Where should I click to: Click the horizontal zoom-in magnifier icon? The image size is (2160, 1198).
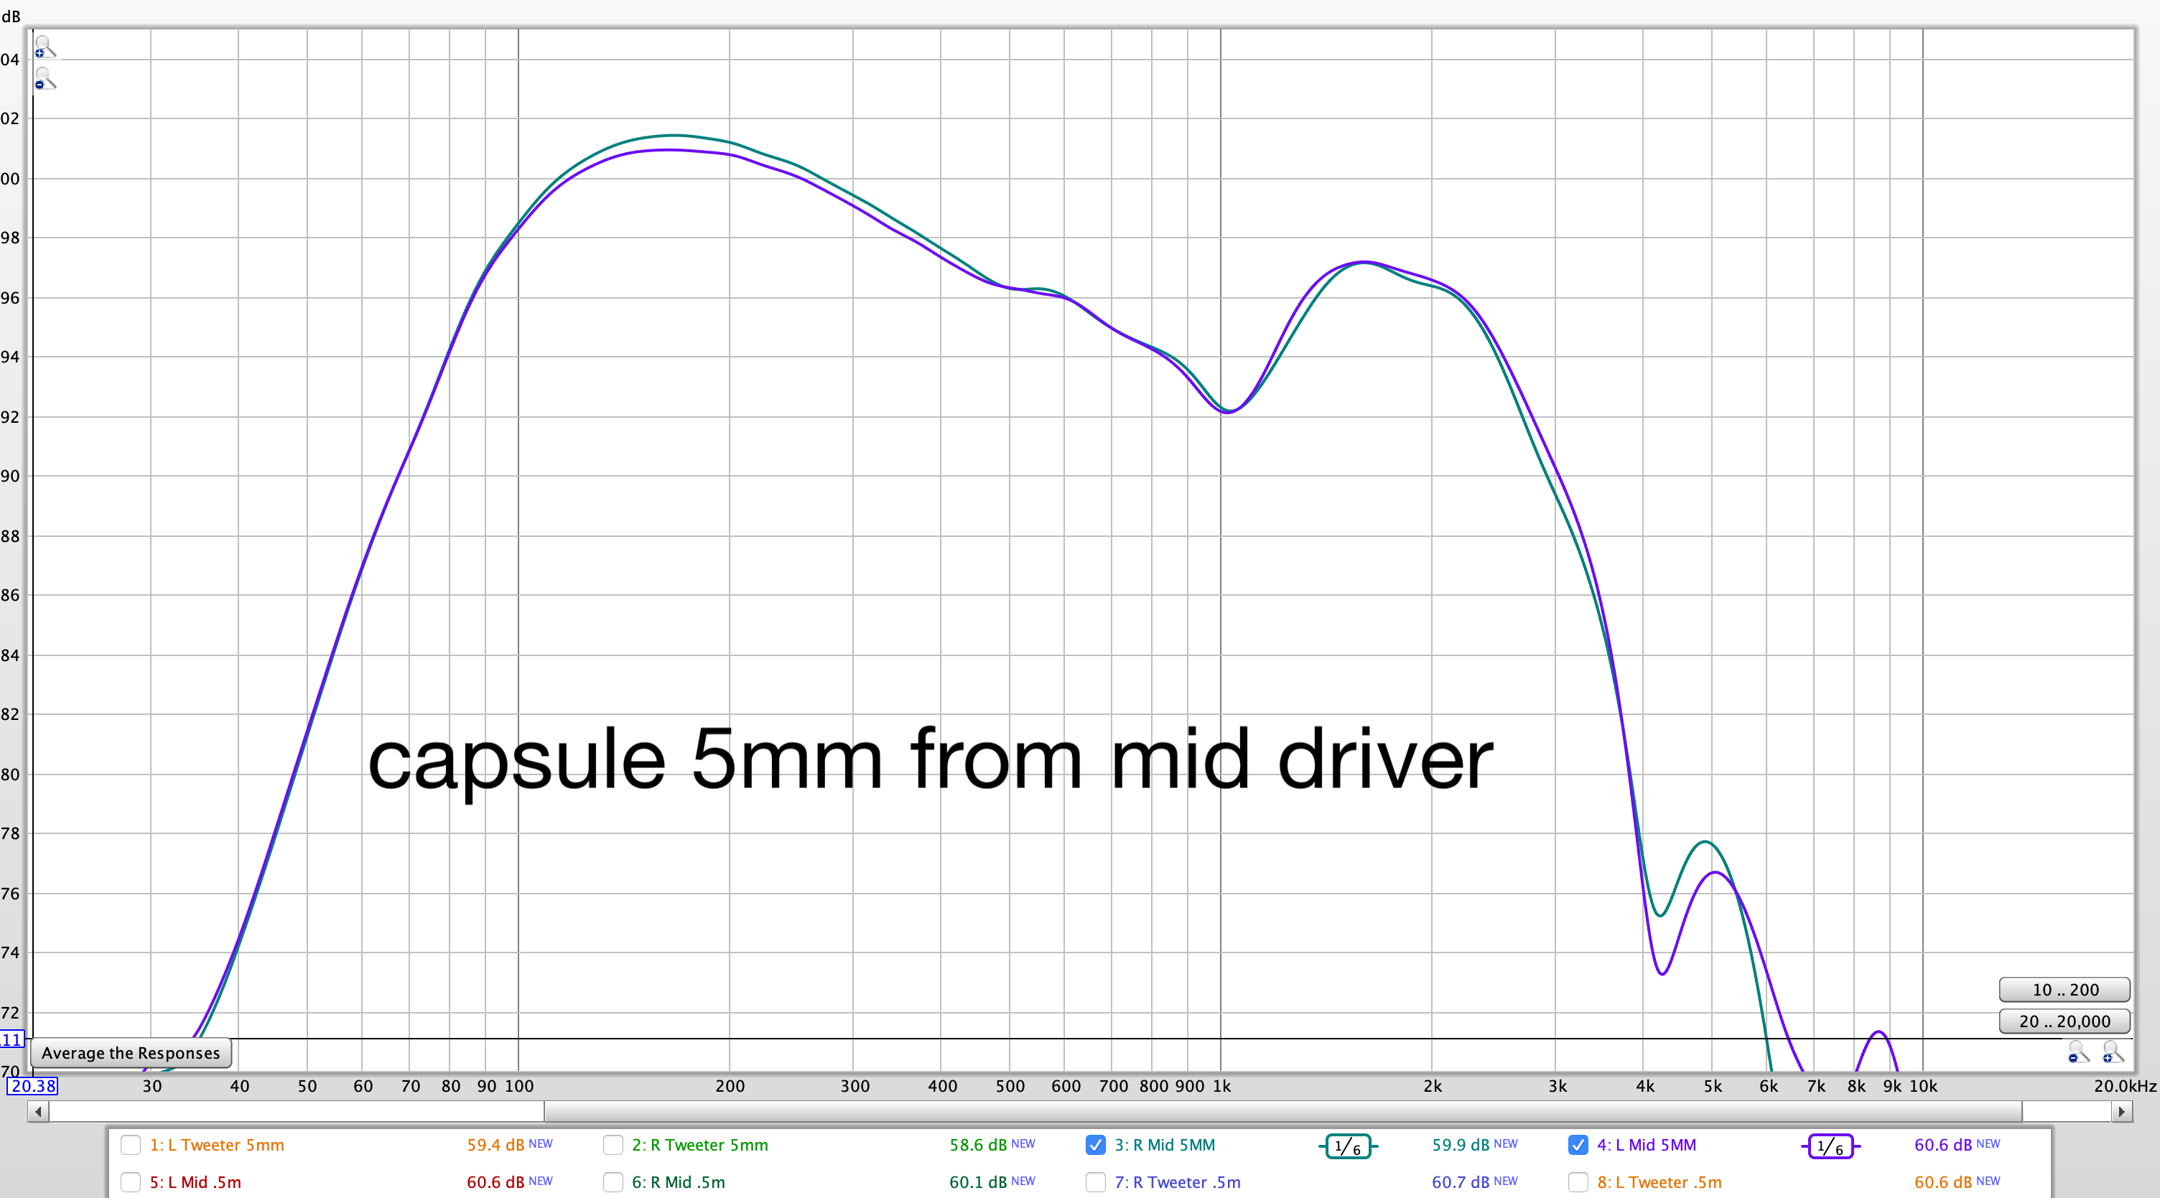coord(2112,1052)
